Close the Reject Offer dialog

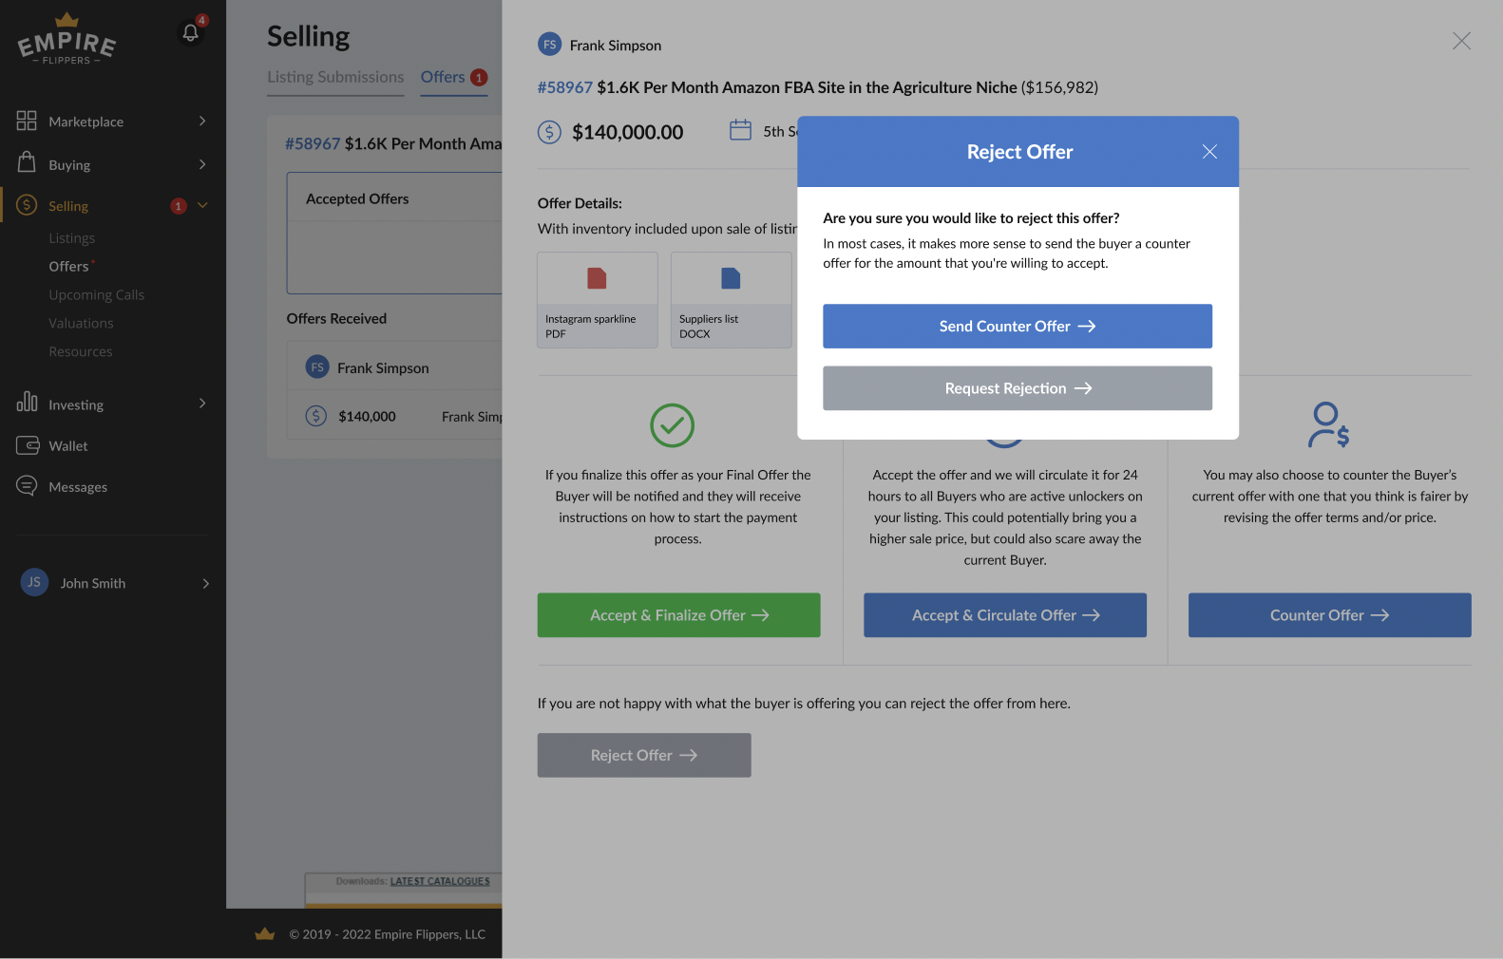tap(1209, 152)
